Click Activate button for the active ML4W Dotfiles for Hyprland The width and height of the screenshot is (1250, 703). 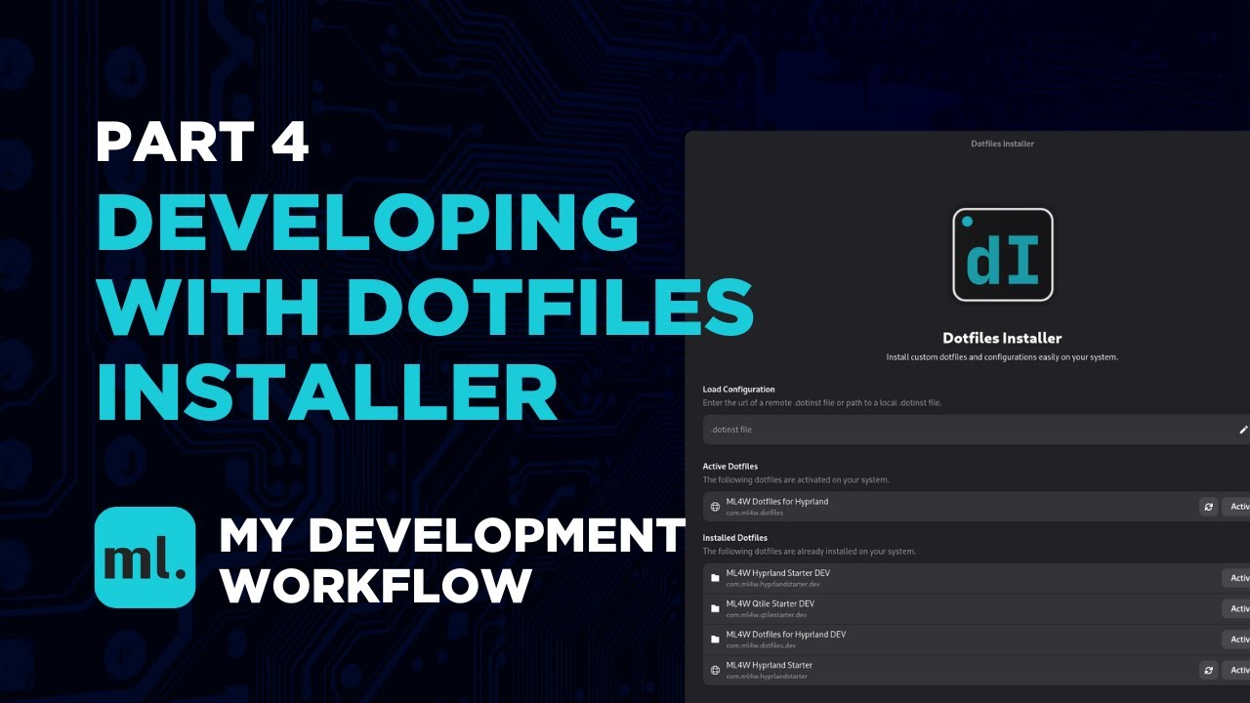[1236, 507]
